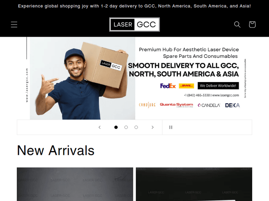269x201 pixels.
Task: Advance to next slide with right chevron
Action: point(152,127)
